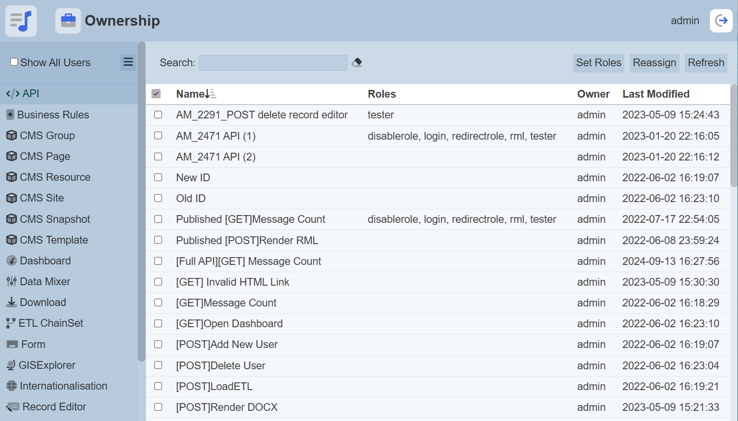Open the GISExplorer globe icon
Viewport: 738px width, 421px height.
click(11, 365)
